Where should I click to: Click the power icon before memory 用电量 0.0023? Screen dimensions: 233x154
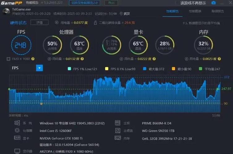click(x=187, y=59)
